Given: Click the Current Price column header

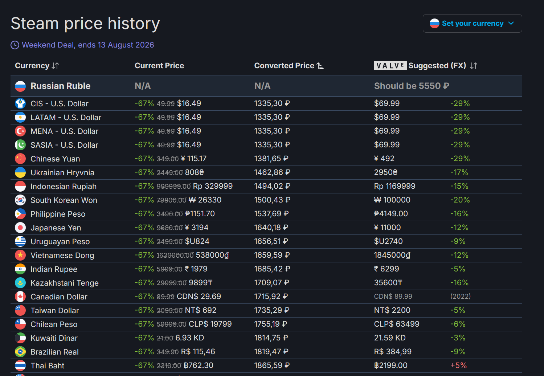Looking at the screenshot, I should [x=159, y=66].
